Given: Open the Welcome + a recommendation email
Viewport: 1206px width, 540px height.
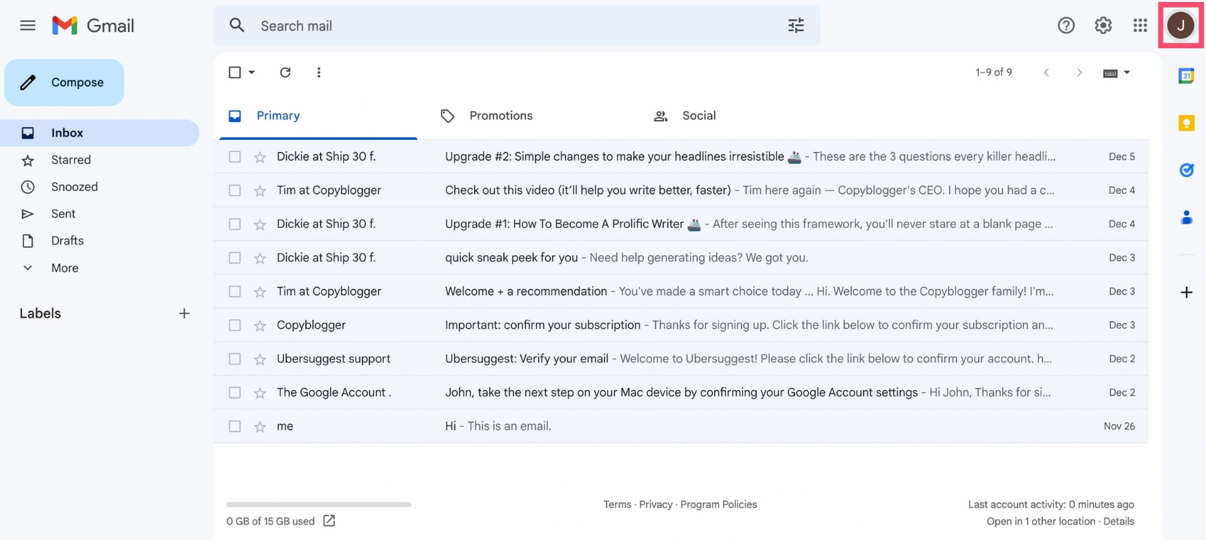Looking at the screenshot, I should 681,291.
